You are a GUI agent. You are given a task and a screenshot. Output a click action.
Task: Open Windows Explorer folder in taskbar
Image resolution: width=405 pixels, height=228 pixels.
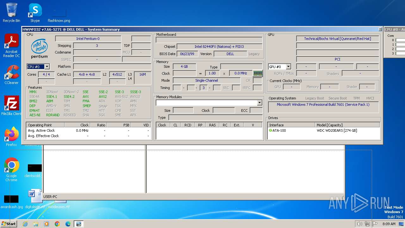tap(36, 224)
